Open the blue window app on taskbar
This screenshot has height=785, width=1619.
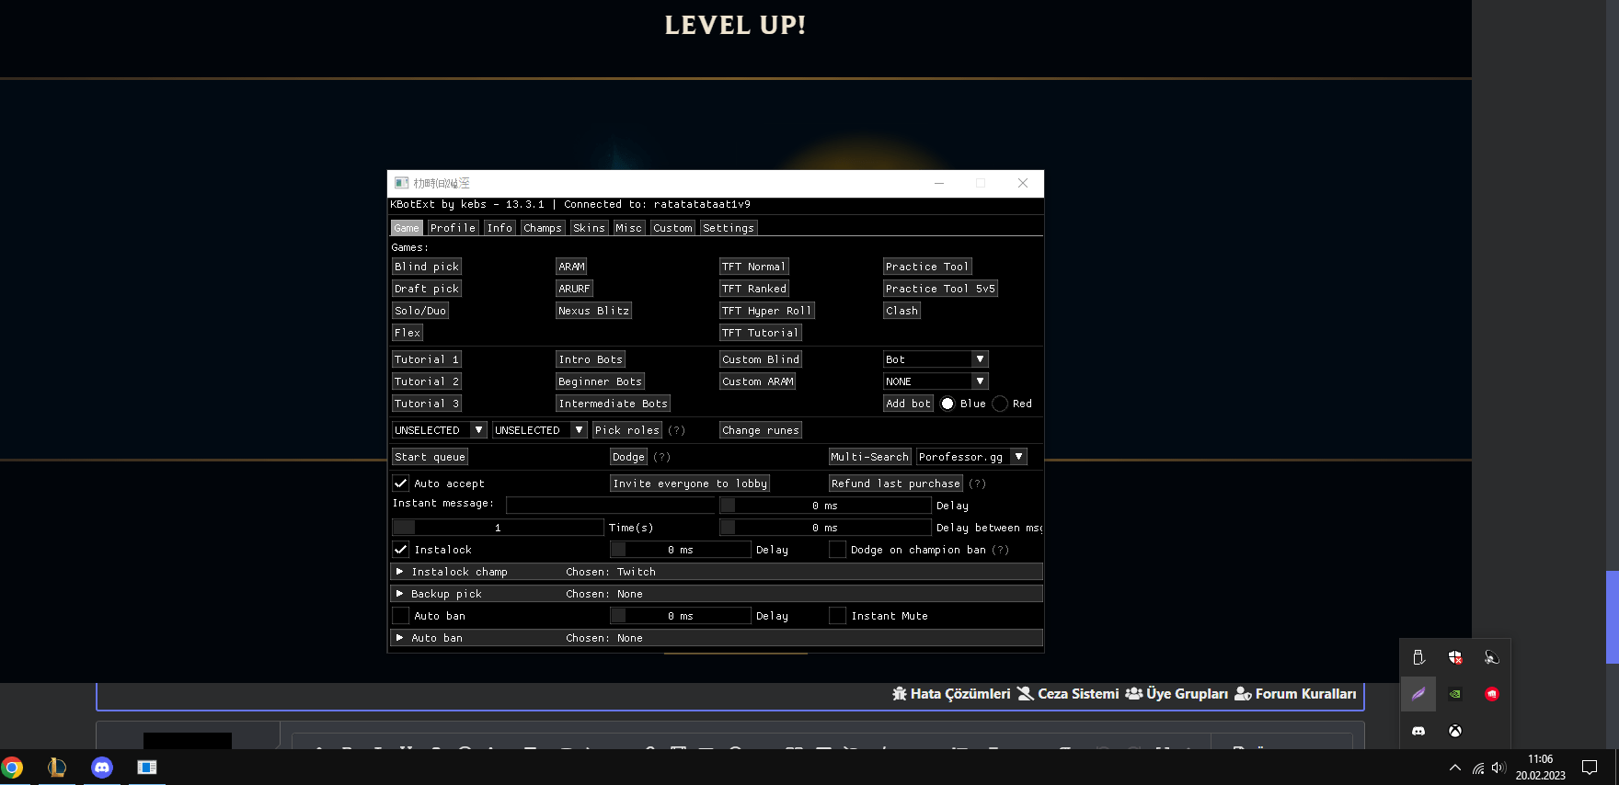tap(147, 768)
